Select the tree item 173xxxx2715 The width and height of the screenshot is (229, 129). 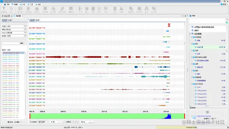pyautogui.click(x=202, y=97)
